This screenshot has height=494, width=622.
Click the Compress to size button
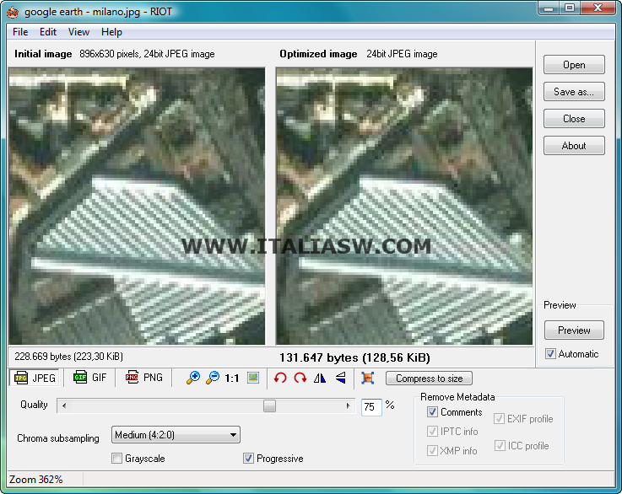(x=429, y=379)
